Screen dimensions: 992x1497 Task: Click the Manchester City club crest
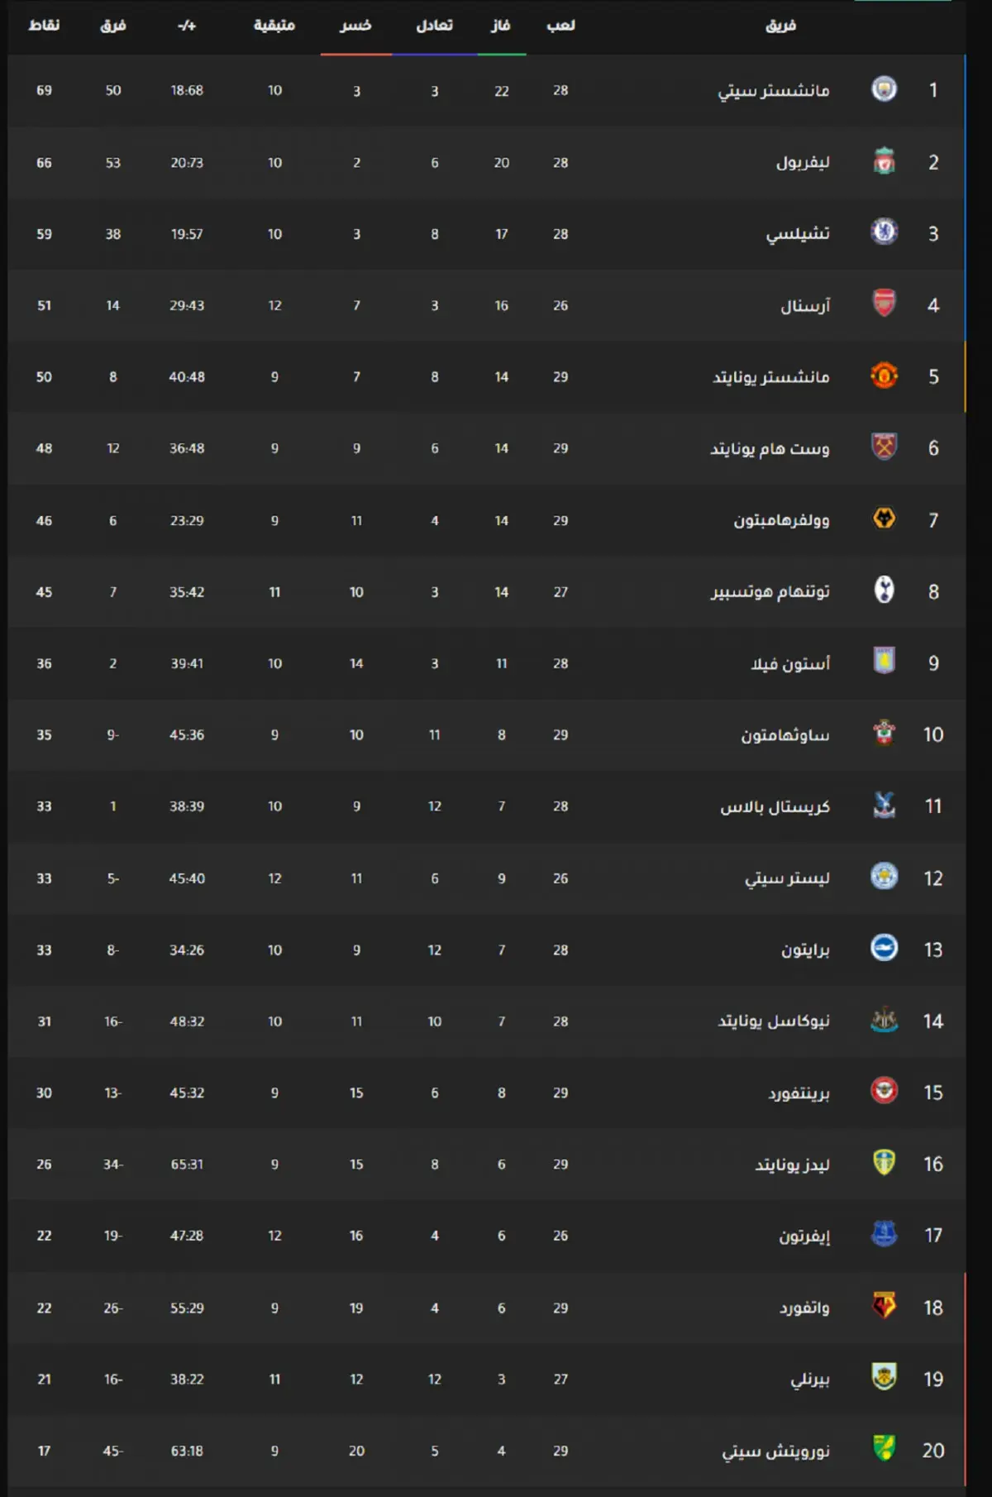tap(884, 89)
